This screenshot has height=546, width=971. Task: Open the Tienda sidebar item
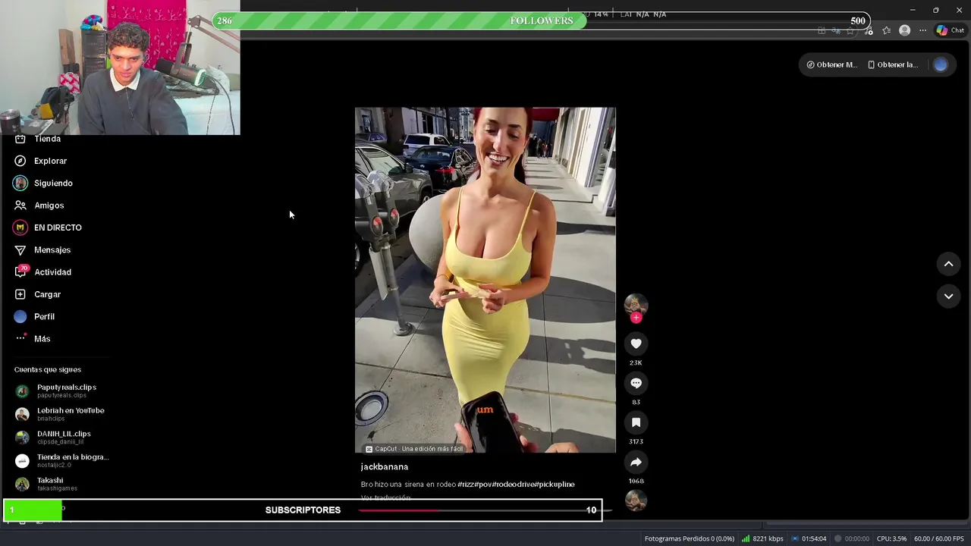[x=47, y=139]
